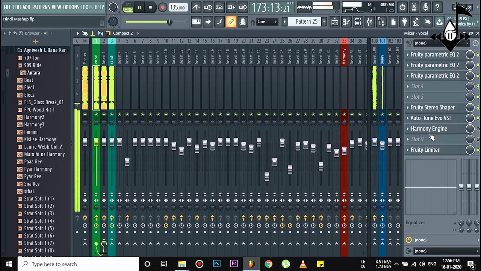Mute the Harmony mixer track
The height and width of the screenshot is (271, 481).
click(x=344, y=114)
